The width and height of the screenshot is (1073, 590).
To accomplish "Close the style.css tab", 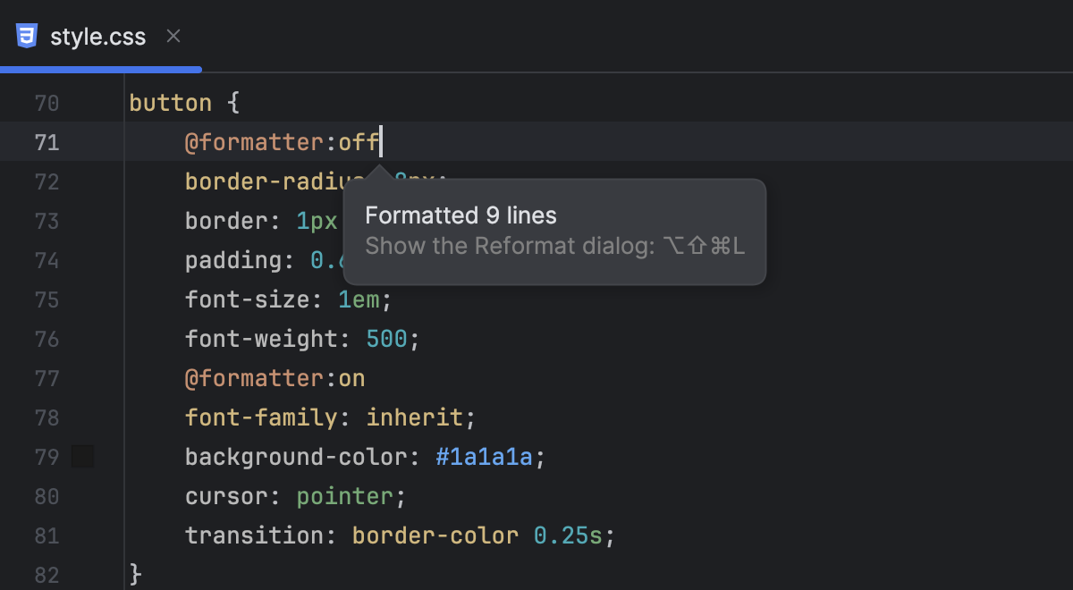I will [173, 36].
